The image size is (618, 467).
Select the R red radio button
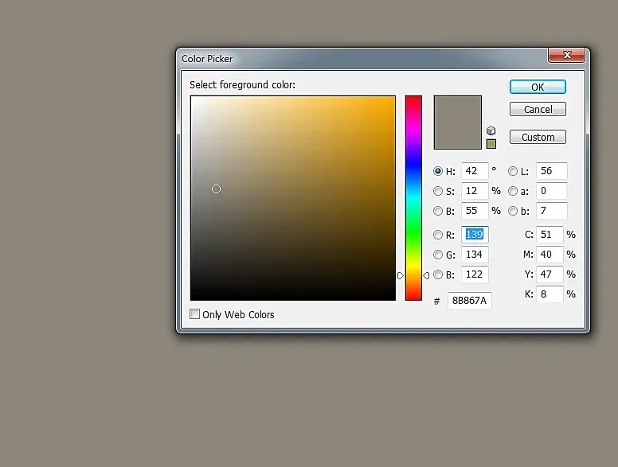(437, 235)
